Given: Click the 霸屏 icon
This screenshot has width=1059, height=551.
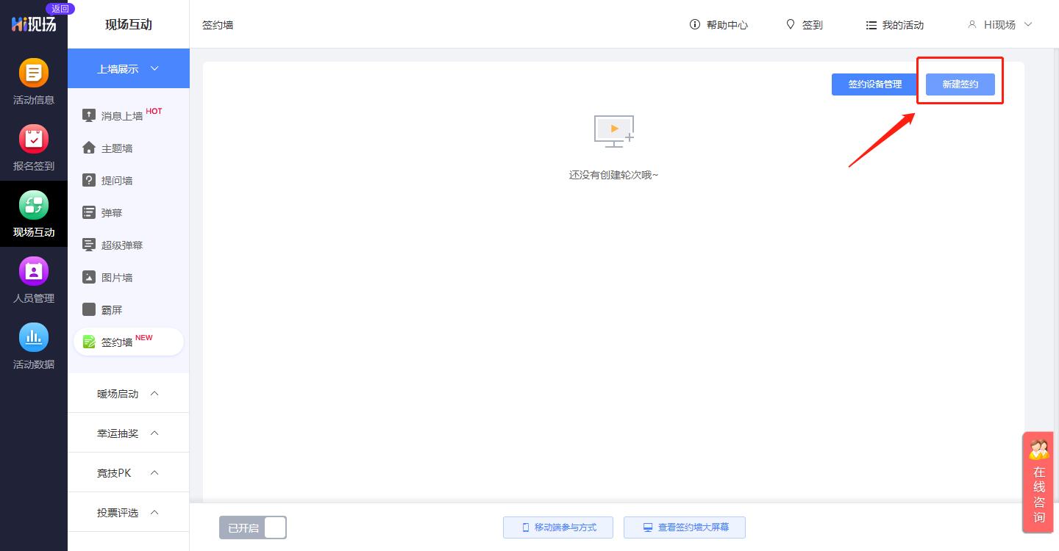Looking at the screenshot, I should 112,309.
